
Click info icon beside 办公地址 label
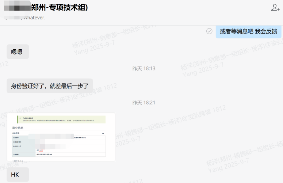pos(20,146)
